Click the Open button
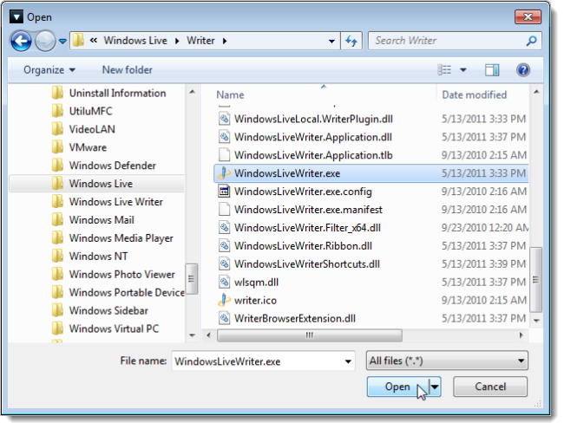Screen dimensions: 564x429 click(x=397, y=387)
